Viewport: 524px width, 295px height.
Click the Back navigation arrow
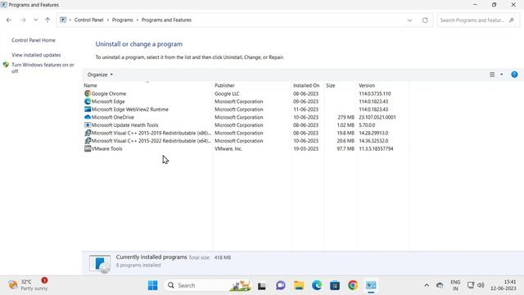point(9,20)
